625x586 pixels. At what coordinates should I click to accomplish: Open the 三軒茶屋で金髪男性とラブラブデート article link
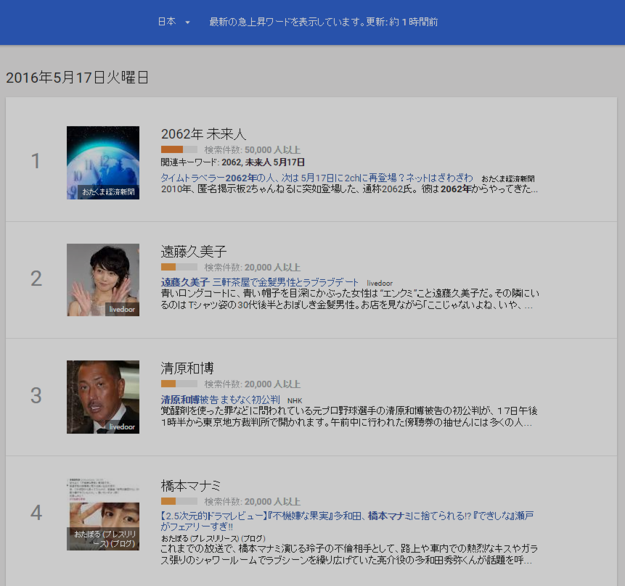pos(259,282)
